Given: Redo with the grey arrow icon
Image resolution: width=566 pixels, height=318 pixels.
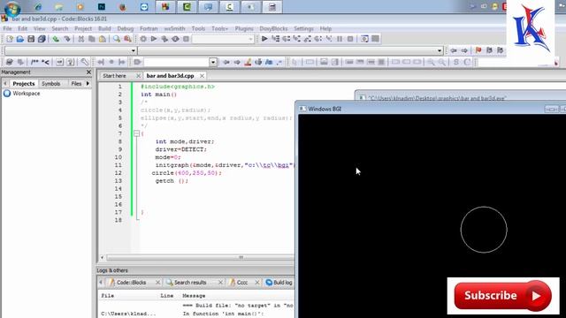Looking at the screenshot, I should click(x=67, y=39).
